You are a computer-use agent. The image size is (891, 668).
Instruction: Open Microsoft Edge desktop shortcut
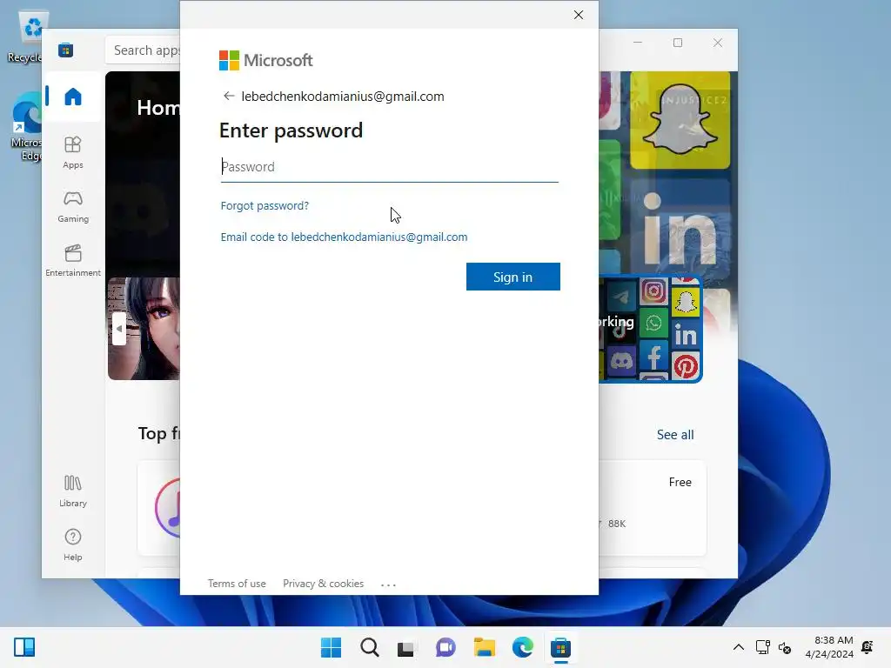pos(26,128)
